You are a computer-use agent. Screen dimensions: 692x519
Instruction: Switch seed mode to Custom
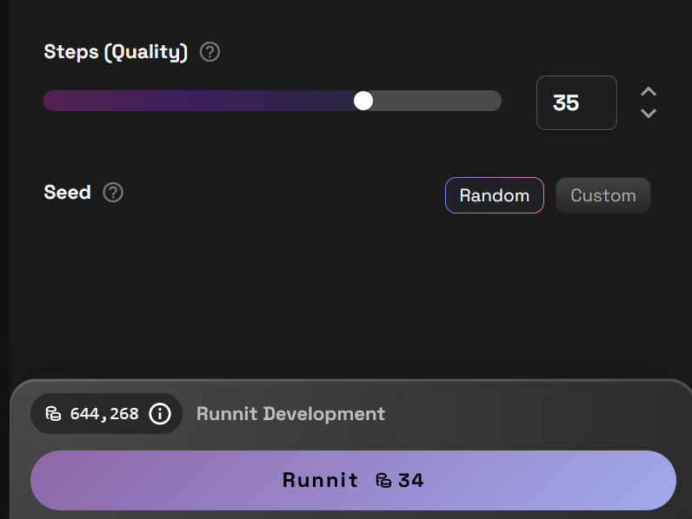[602, 195]
